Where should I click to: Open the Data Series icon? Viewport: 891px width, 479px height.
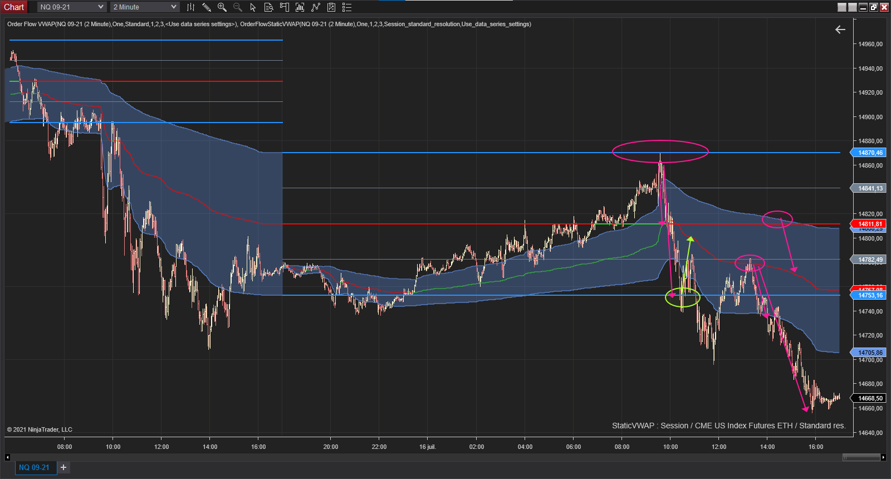300,7
